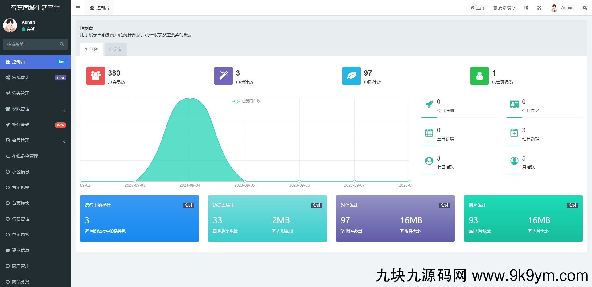This screenshot has width=592, height=287.
Task: Toggle the sidebar hamburger menu icon
Action: click(78, 8)
